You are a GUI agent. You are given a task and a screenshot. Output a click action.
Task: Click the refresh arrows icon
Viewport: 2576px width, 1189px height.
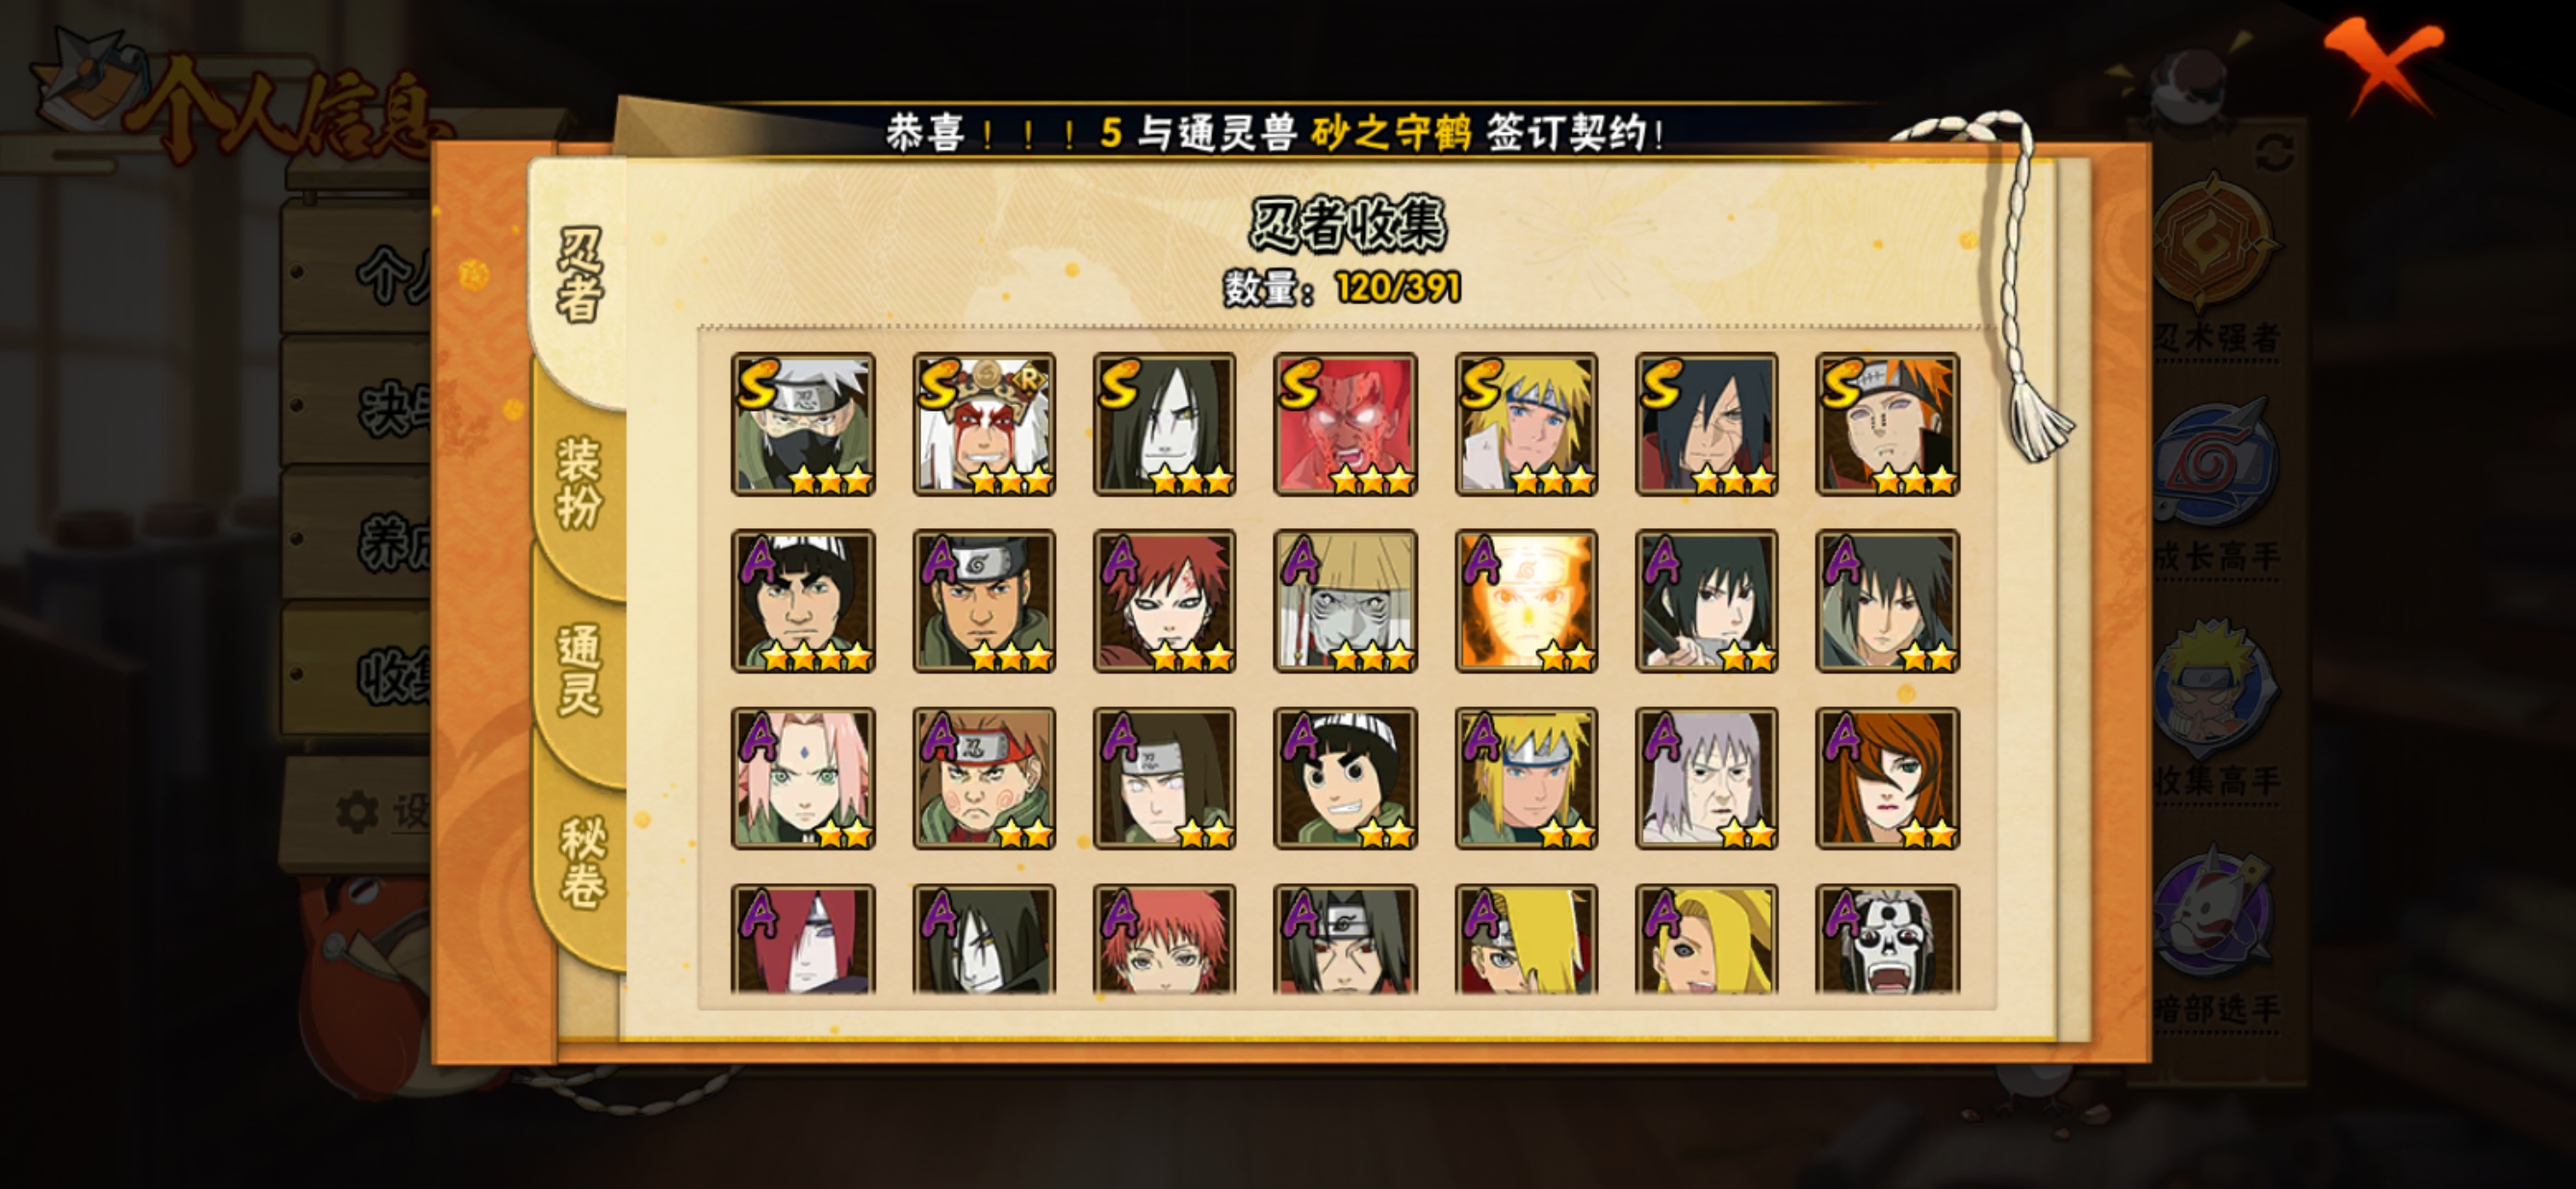click(x=2274, y=153)
